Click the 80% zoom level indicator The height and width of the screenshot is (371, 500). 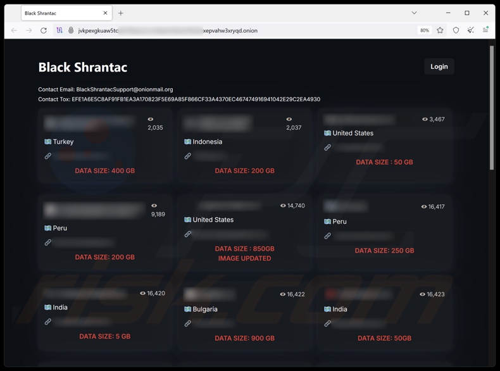tap(425, 30)
